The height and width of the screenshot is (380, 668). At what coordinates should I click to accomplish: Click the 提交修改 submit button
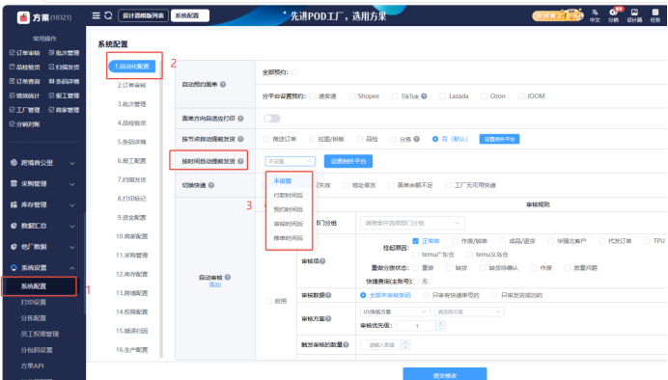445,375
